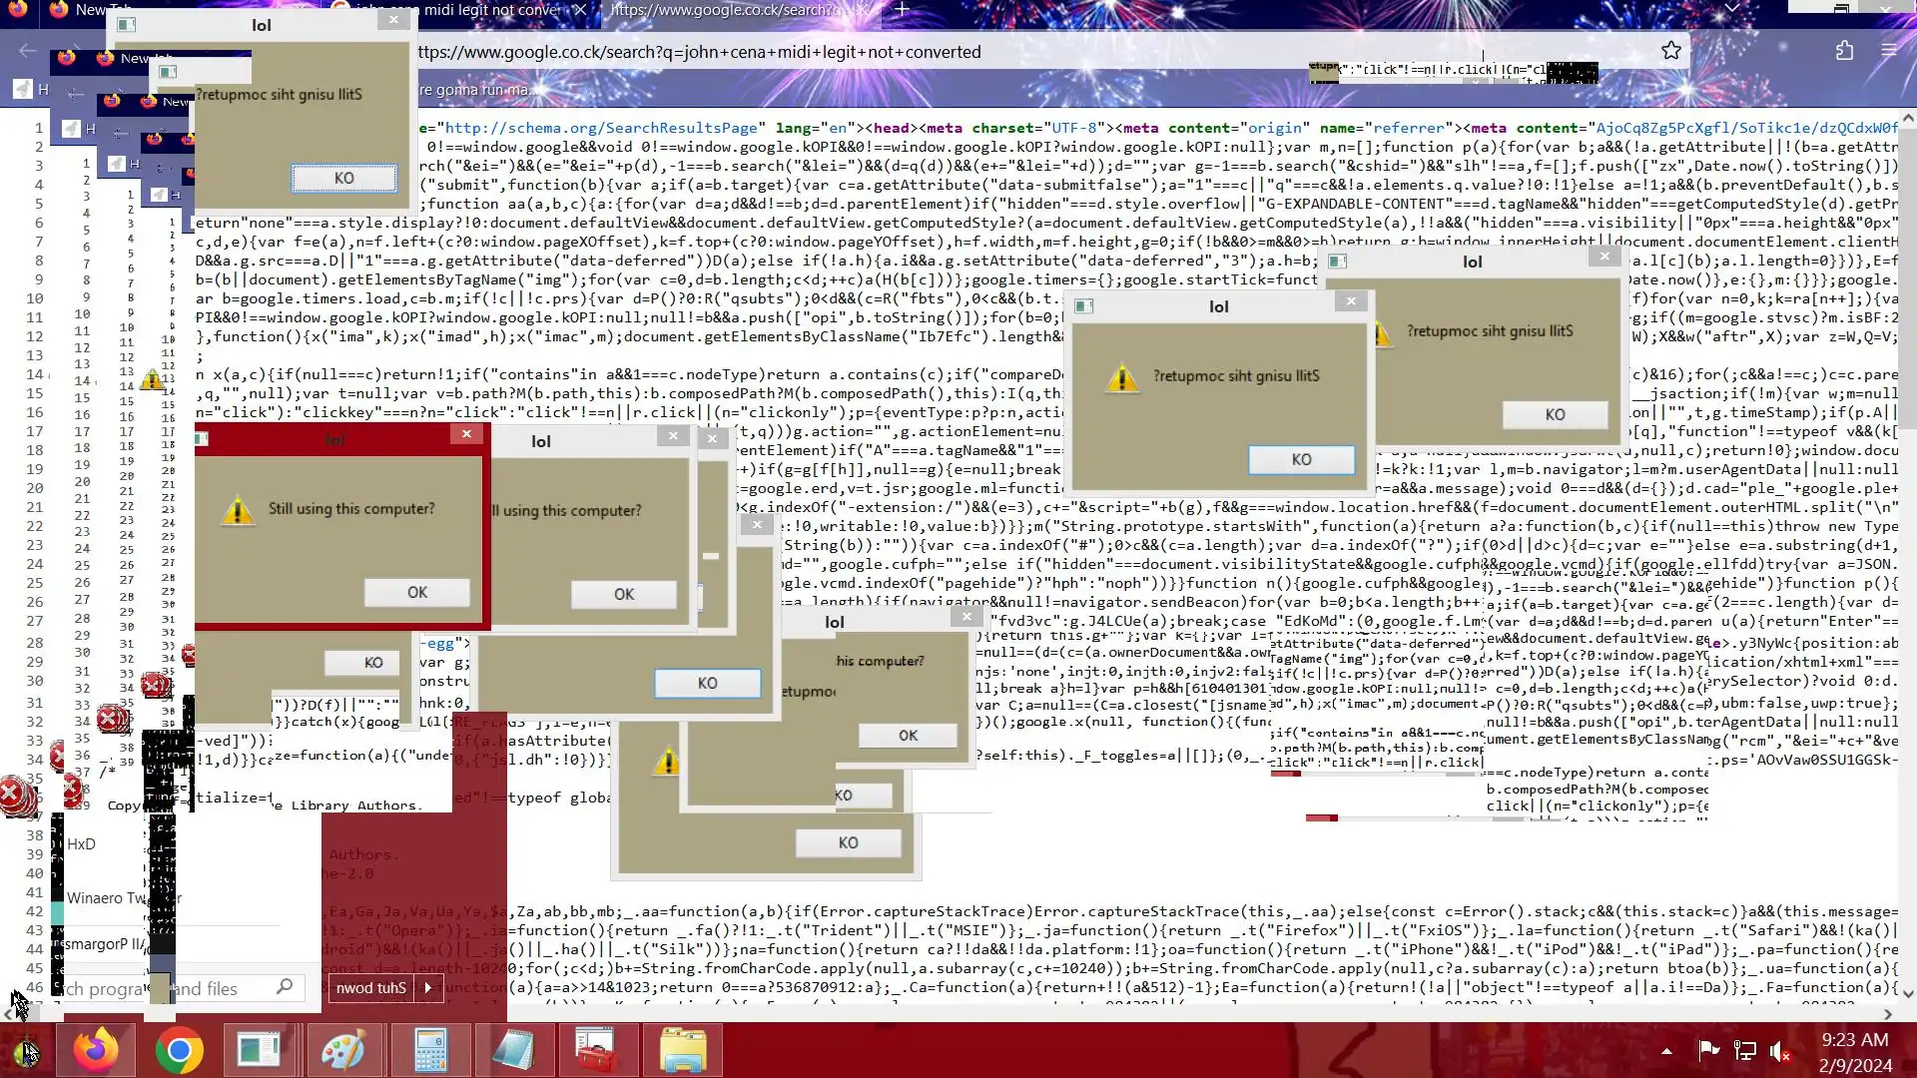Open the Calculator taskbar icon
Image resolution: width=1917 pixels, height=1078 pixels.
coord(430,1050)
